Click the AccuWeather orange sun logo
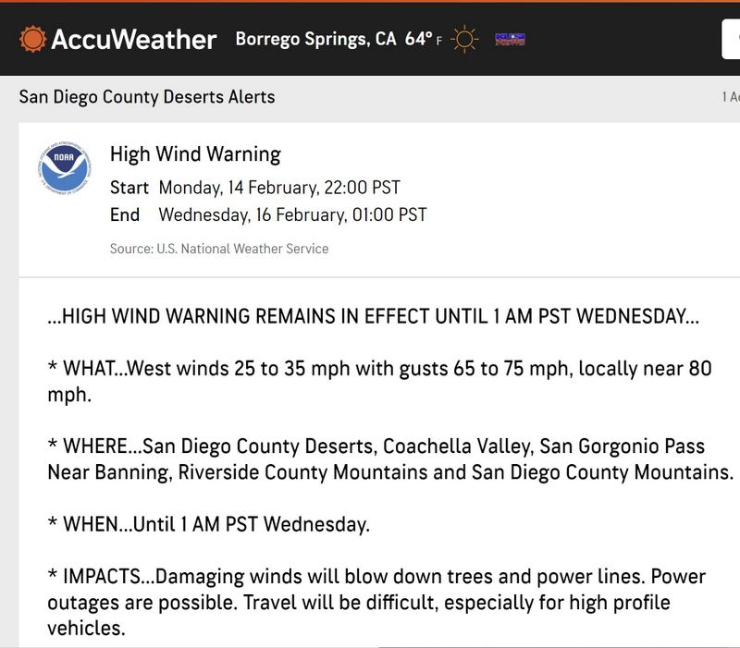 32,39
